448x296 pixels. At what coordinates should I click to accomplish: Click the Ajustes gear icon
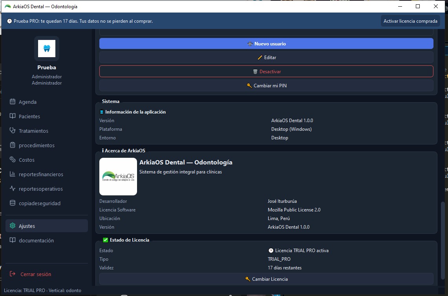pyautogui.click(x=13, y=226)
